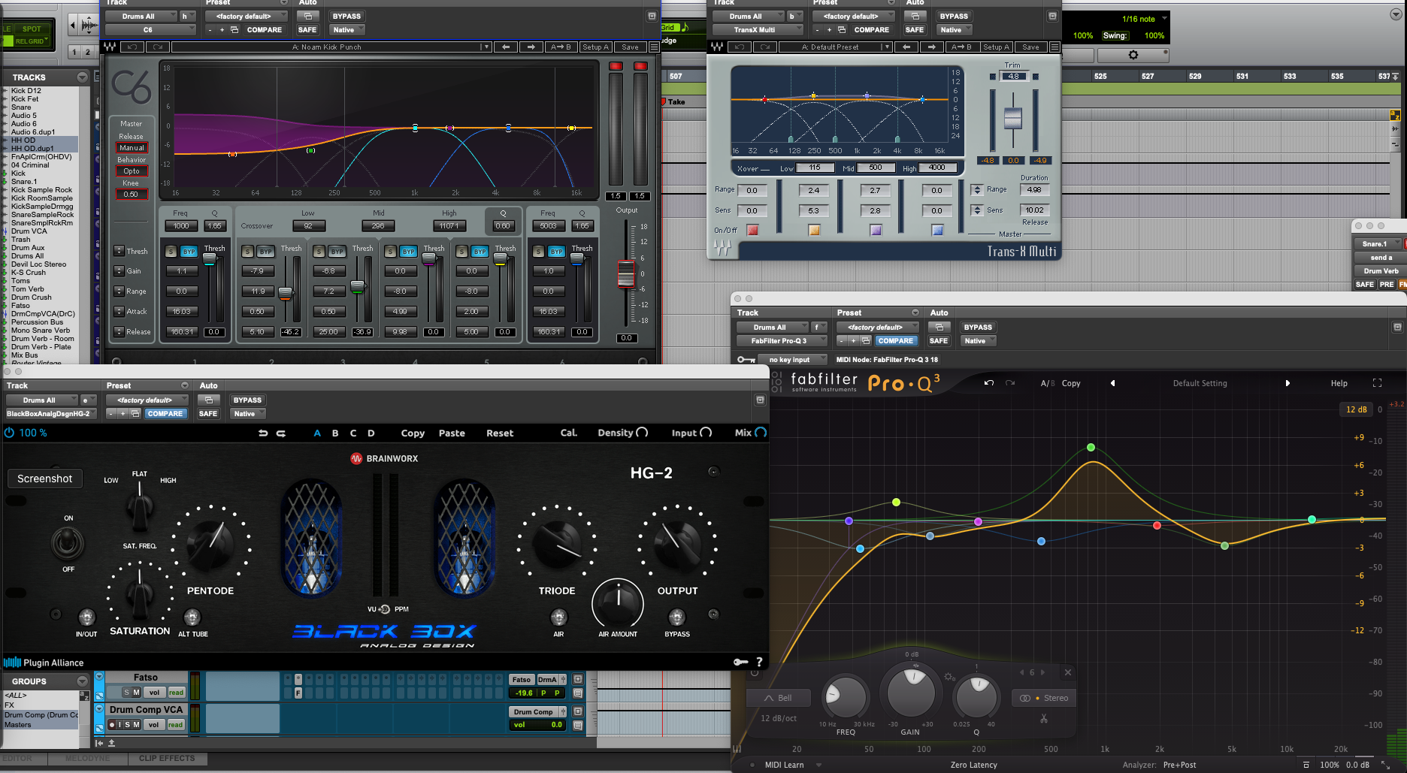Select Black Box setting A
The height and width of the screenshot is (773, 1407).
coord(317,433)
